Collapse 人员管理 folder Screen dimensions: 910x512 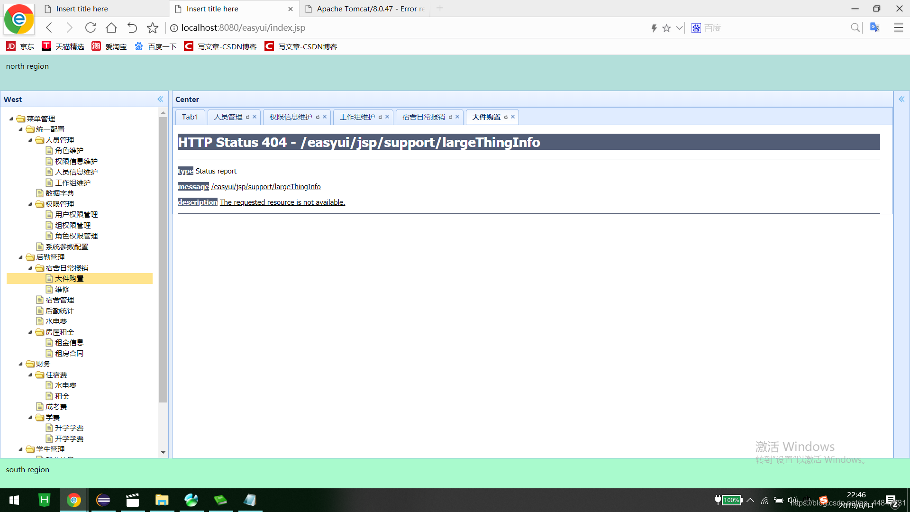pos(30,140)
